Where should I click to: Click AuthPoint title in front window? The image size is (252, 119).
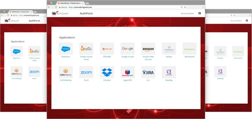86,14
